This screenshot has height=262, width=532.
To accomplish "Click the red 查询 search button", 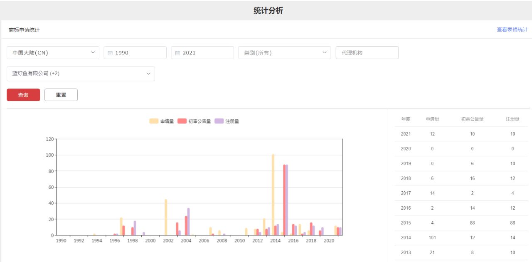I will click(23, 95).
